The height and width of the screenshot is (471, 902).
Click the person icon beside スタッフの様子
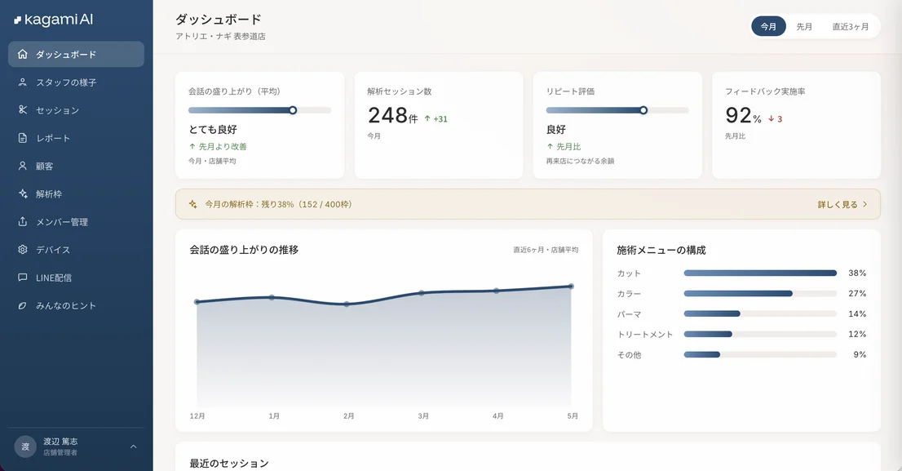(x=23, y=82)
